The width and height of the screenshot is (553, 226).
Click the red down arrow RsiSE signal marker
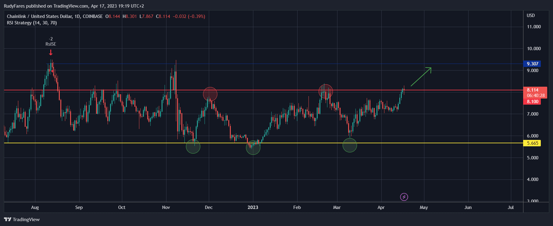click(51, 53)
